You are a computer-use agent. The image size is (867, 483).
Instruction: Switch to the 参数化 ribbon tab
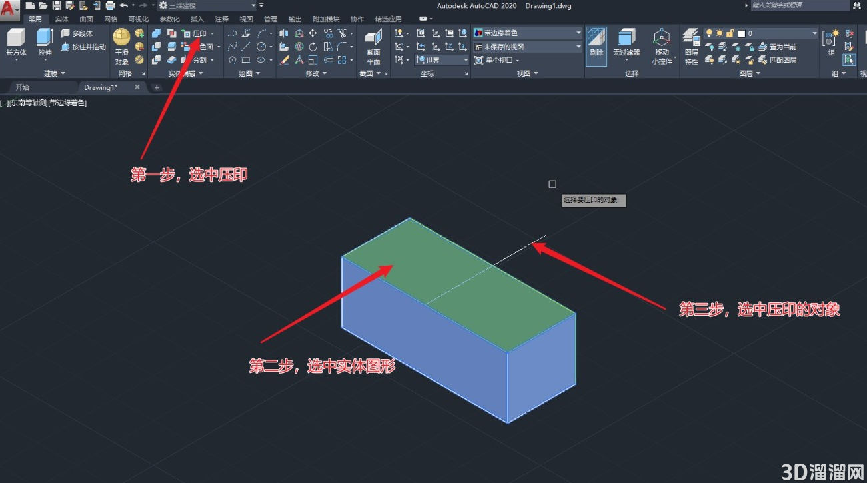click(169, 19)
